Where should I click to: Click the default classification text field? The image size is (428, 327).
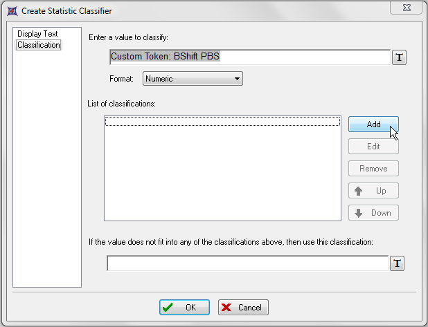tap(247, 263)
